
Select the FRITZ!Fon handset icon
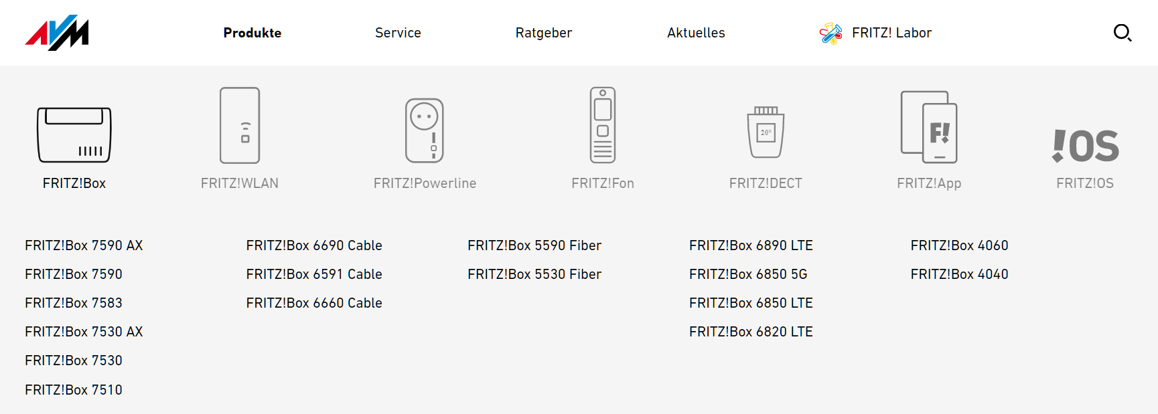click(603, 125)
